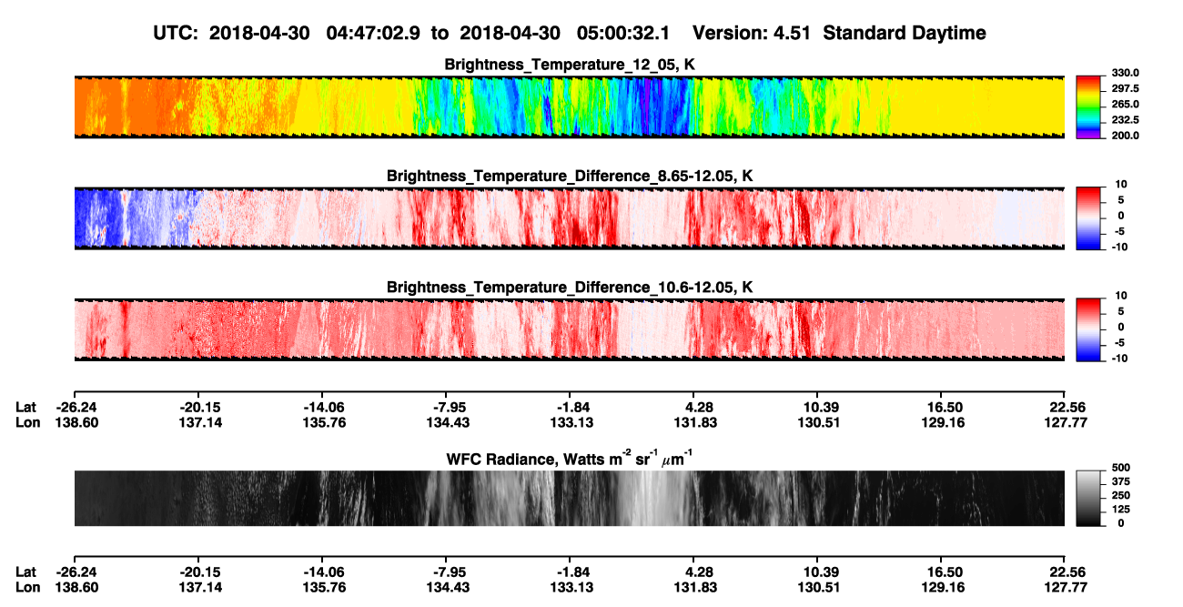Click the 'Lat' label of the axis above WFC title
The height and width of the screenshot is (607, 1183).
26,407
